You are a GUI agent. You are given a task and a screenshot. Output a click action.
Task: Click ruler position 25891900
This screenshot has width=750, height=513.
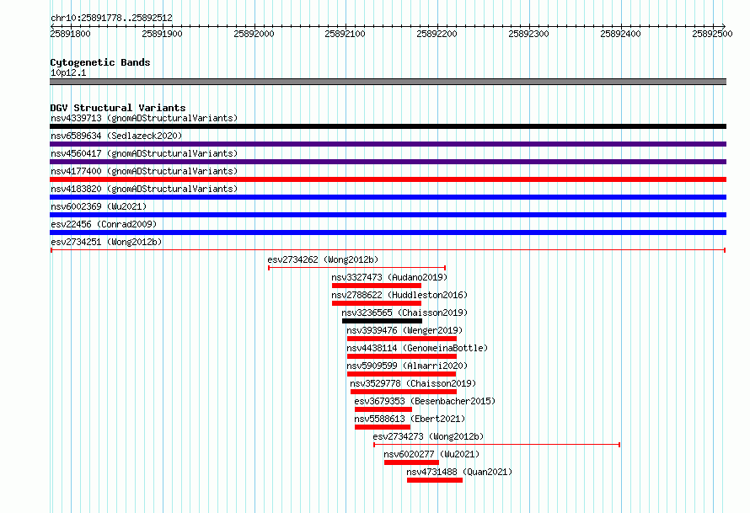(162, 34)
